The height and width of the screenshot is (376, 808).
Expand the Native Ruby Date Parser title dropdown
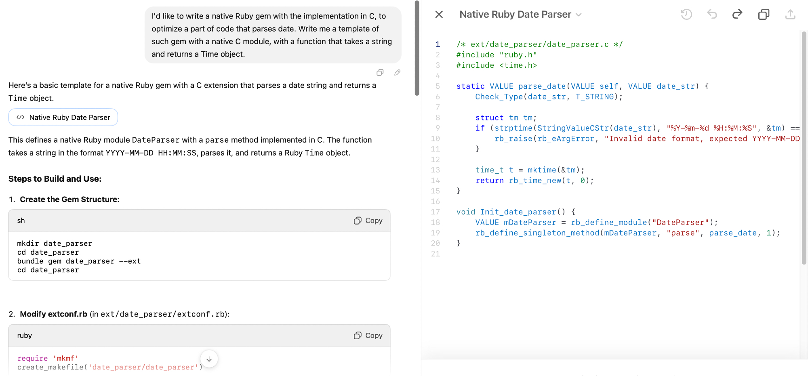(x=579, y=15)
